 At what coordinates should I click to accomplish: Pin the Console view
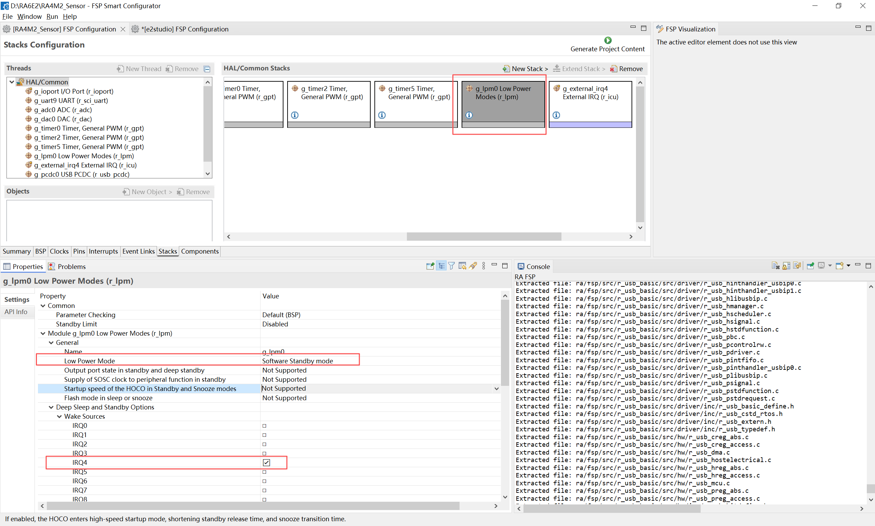(810, 266)
